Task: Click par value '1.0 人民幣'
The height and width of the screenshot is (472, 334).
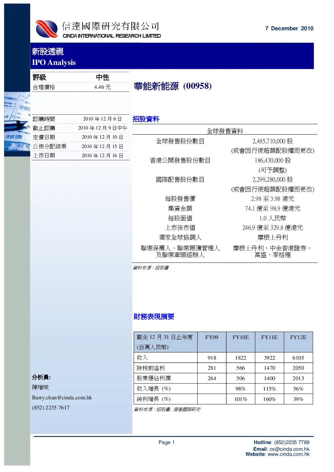Action: (x=273, y=218)
